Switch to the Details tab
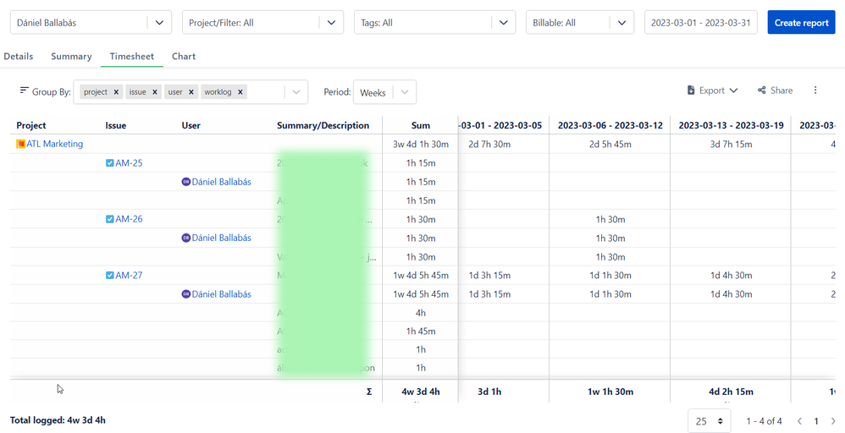The image size is (845, 433). point(19,56)
